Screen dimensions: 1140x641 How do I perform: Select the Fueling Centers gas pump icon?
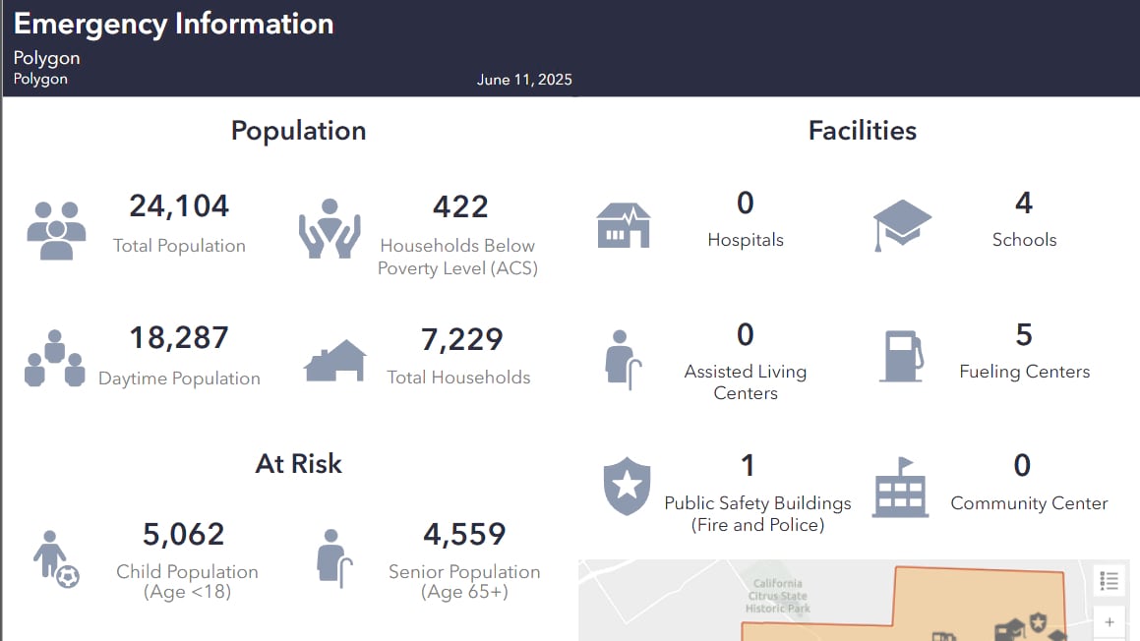coord(901,356)
